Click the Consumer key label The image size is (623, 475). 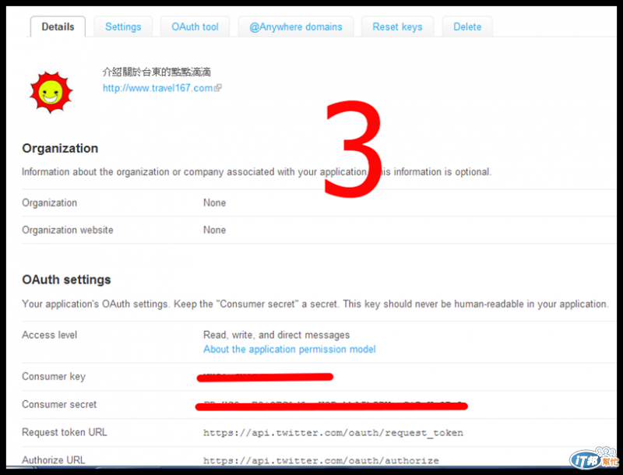pos(54,377)
